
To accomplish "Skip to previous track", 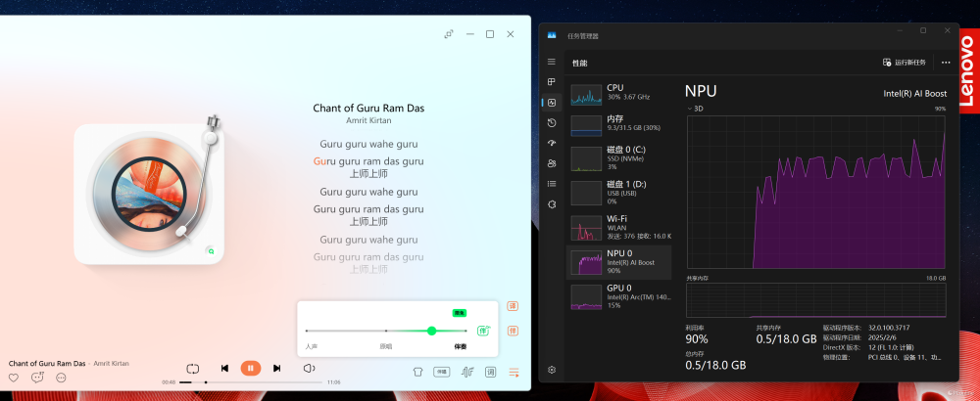I will coord(224,369).
